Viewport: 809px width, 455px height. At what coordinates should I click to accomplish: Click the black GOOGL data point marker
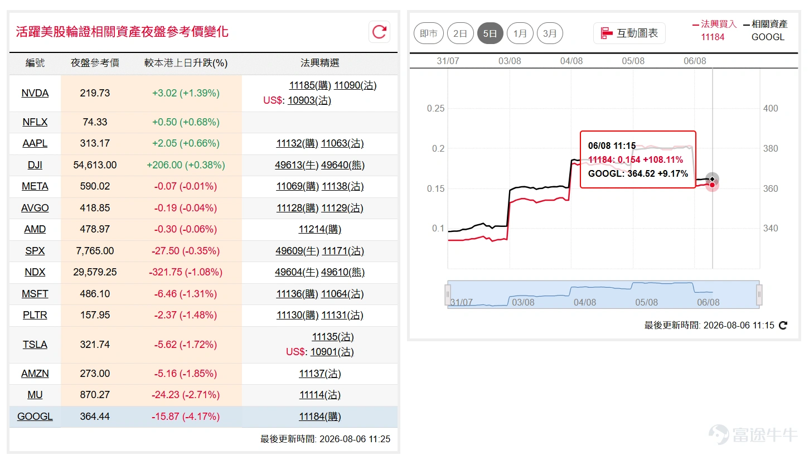coord(712,179)
